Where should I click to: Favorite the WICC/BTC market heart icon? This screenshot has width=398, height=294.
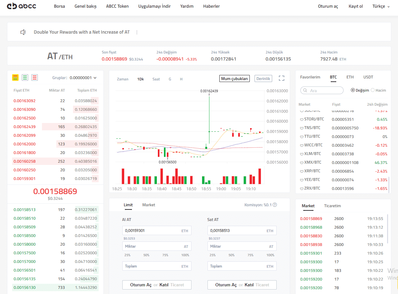pyautogui.click(x=301, y=145)
